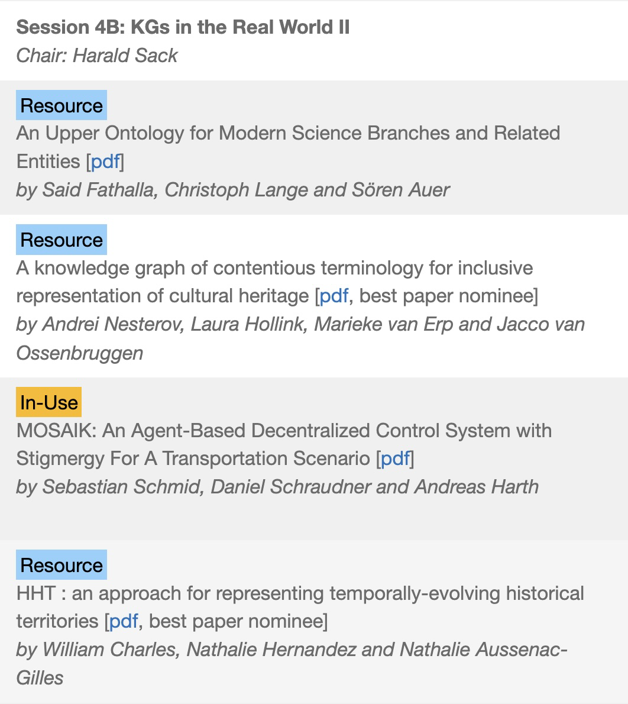This screenshot has height=704, width=628.
Task: Click the Resource tag above the HHT paper
Action: pyautogui.click(x=61, y=565)
